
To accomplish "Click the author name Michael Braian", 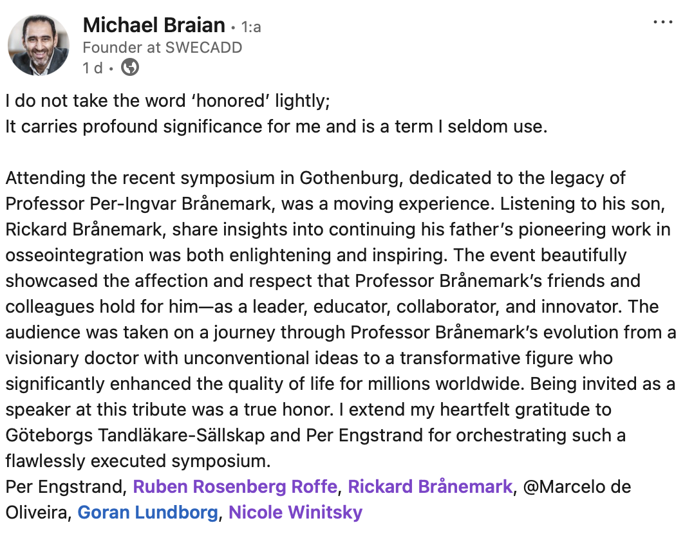I will (x=154, y=26).
